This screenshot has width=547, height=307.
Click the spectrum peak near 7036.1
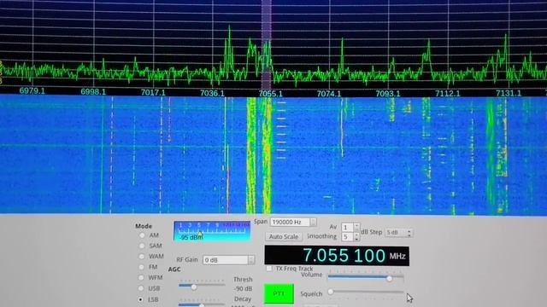pos(229,49)
